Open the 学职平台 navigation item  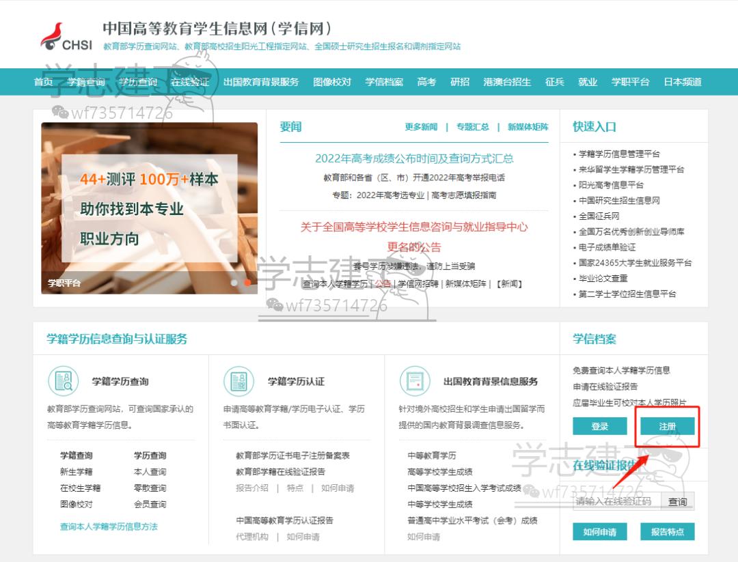630,81
